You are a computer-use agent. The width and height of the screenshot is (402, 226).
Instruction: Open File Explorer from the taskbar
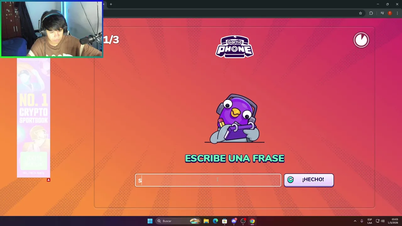[x=206, y=221]
